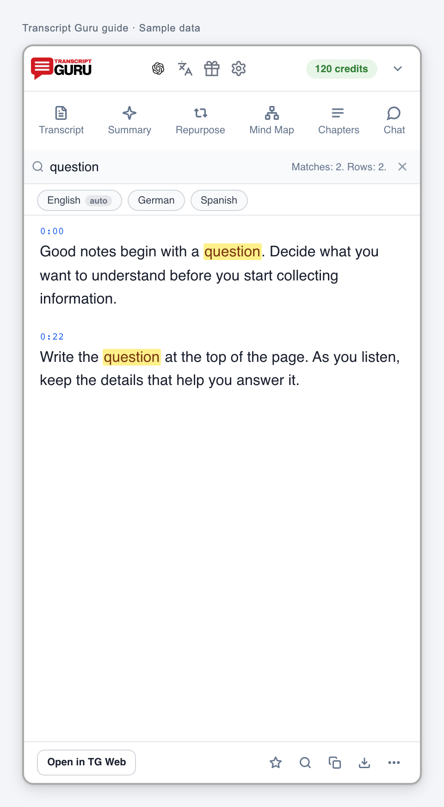Screen dimensions: 444x807
Task: Jump to the 0:22 timestamp
Action: click(x=52, y=337)
